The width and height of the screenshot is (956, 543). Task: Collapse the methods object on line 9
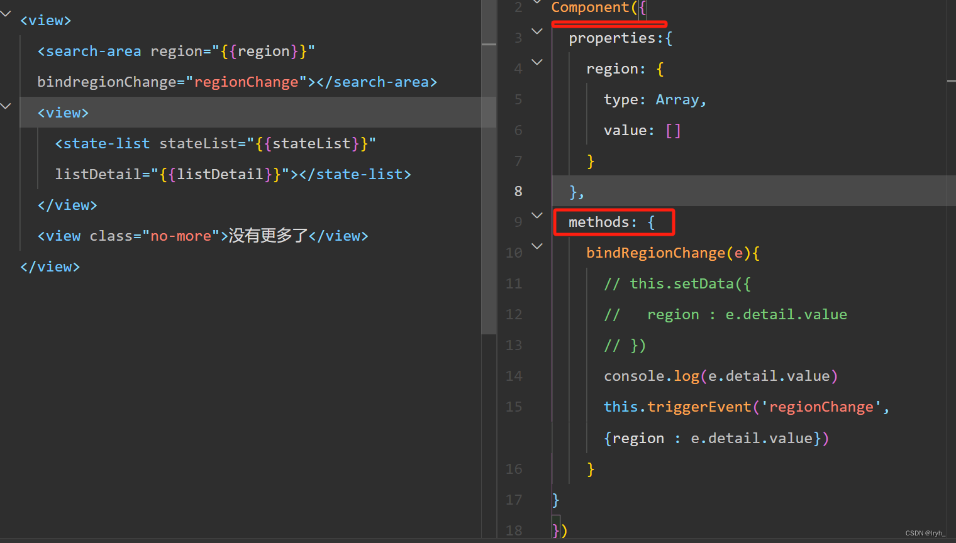[537, 215]
